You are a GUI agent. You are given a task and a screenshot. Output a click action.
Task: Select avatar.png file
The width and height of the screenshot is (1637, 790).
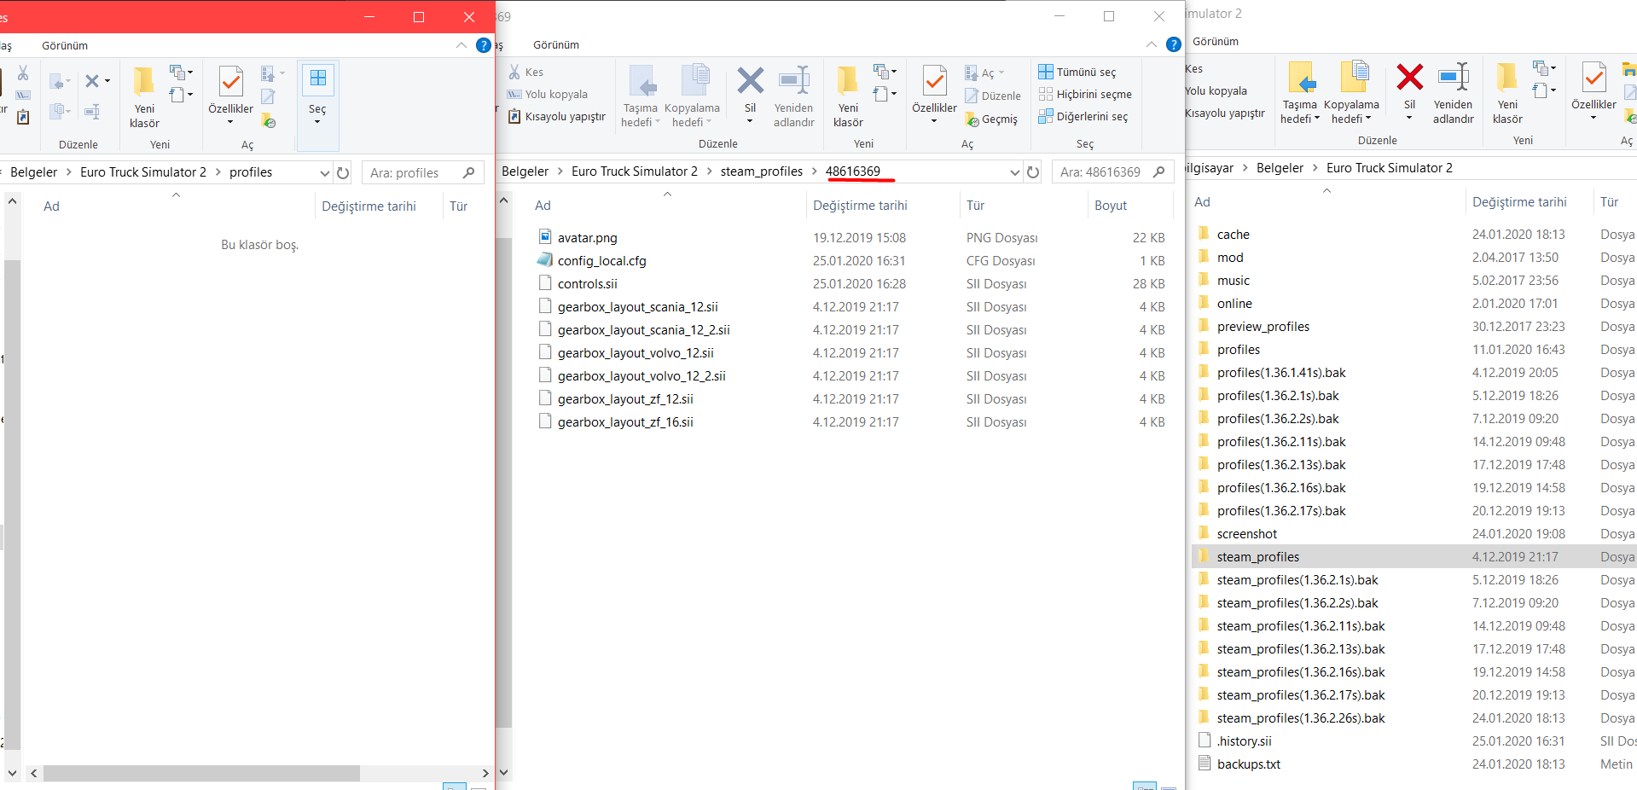(587, 238)
